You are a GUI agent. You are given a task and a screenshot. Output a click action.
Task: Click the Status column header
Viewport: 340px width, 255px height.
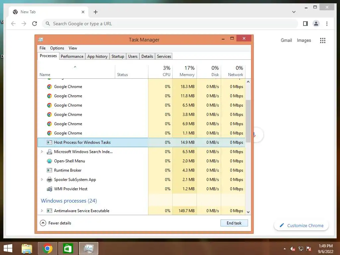point(131,72)
